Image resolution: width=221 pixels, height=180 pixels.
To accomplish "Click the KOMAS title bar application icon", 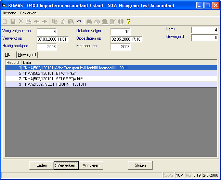I will point(4,5).
